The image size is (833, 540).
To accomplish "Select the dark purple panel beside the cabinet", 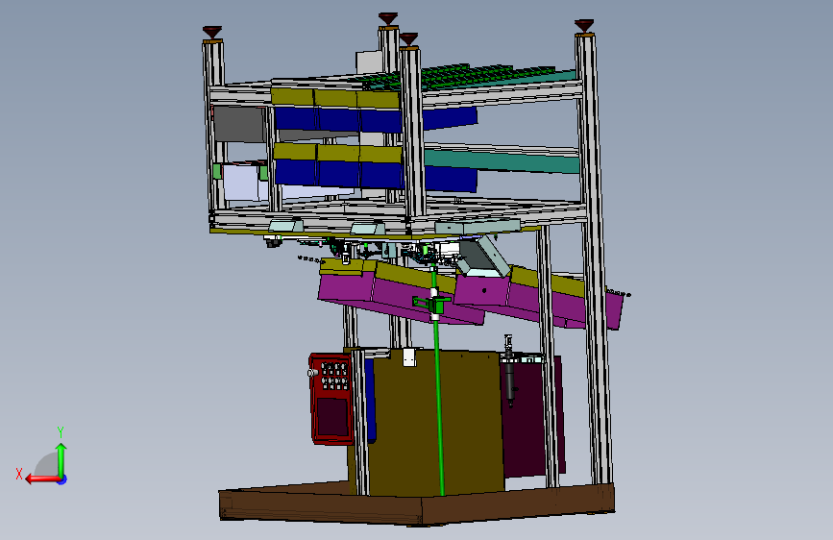I will pyautogui.click(x=531, y=417).
